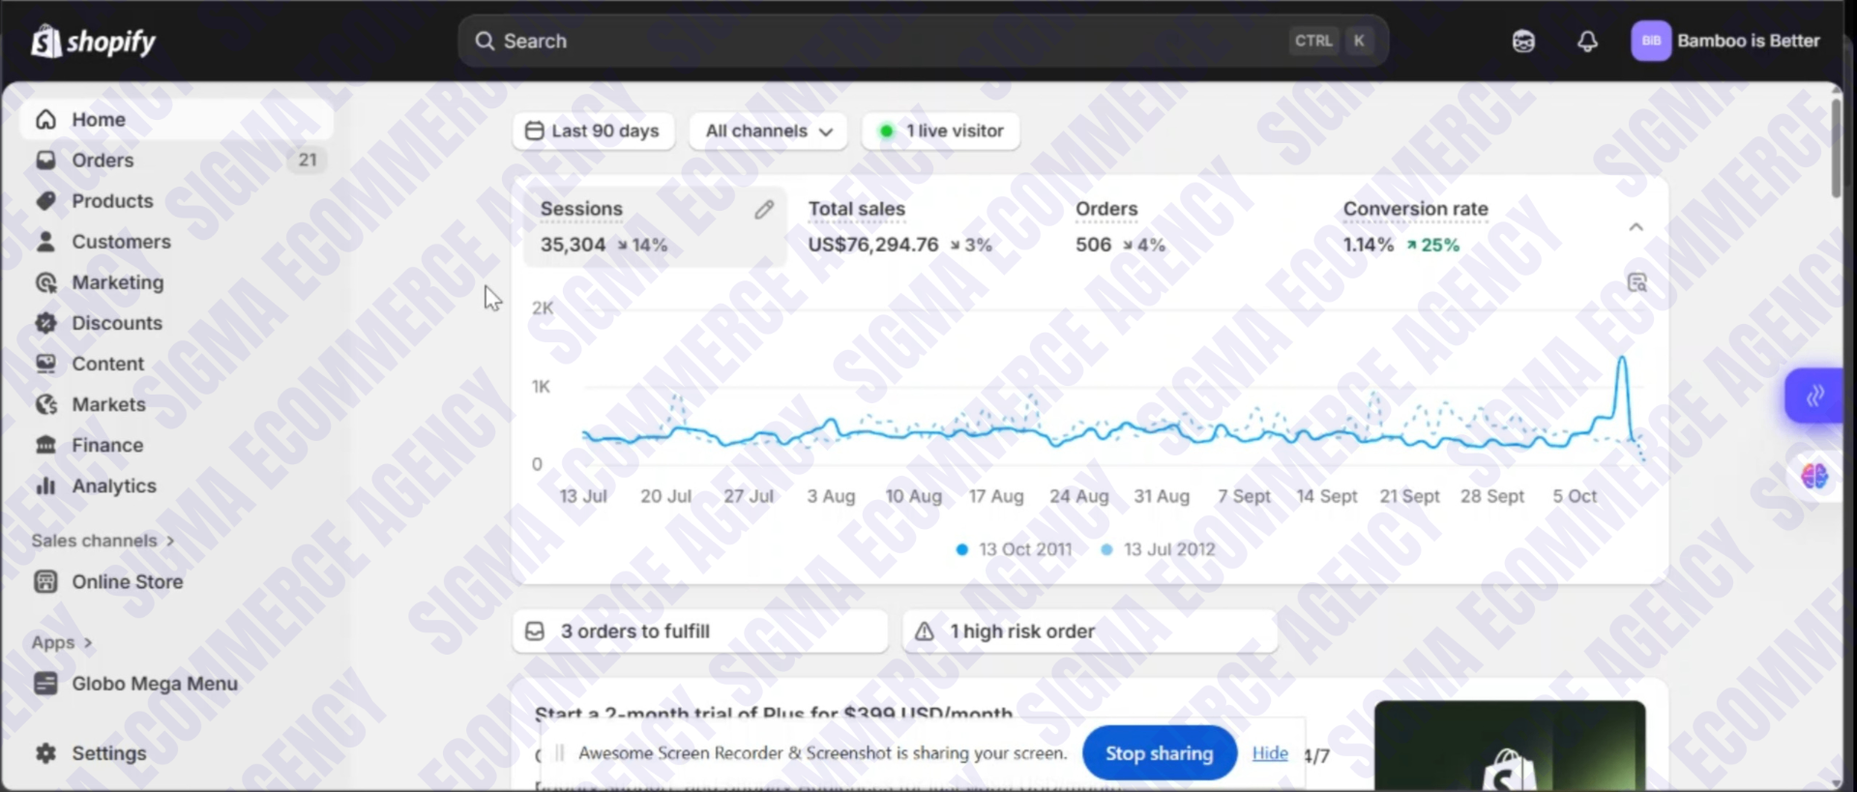
Task: Click the 13 Jul 2012 legend entry
Action: [x=1158, y=549]
